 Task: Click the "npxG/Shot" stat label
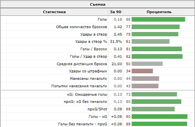pos(97,109)
